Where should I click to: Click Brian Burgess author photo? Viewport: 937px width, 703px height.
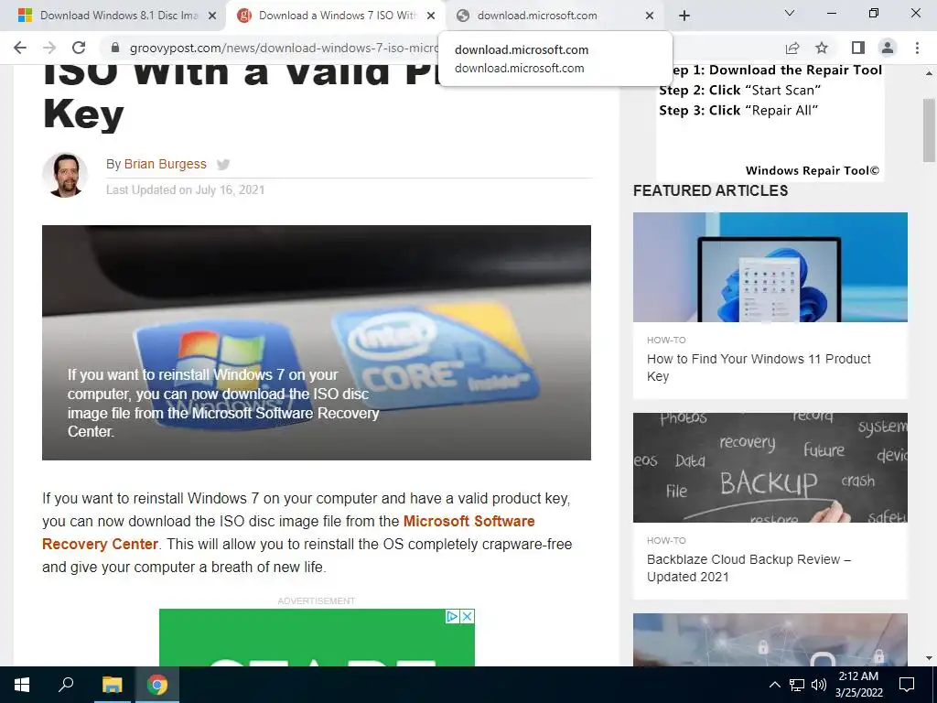coord(65,175)
